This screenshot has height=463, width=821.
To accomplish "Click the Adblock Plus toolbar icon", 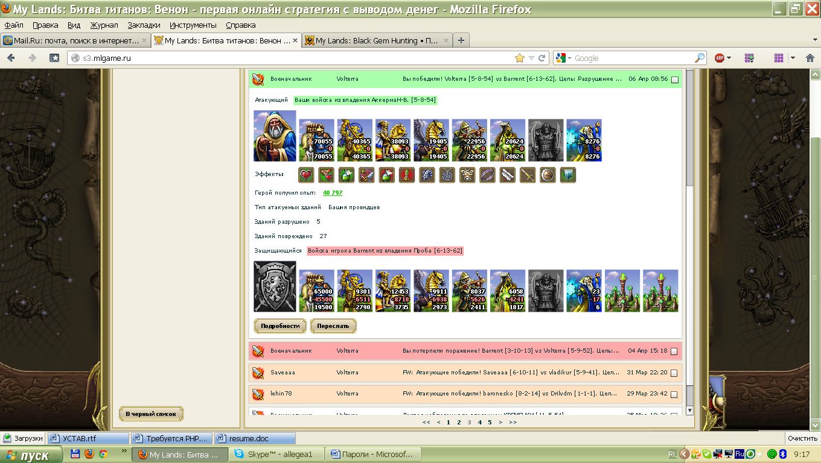I will [720, 58].
